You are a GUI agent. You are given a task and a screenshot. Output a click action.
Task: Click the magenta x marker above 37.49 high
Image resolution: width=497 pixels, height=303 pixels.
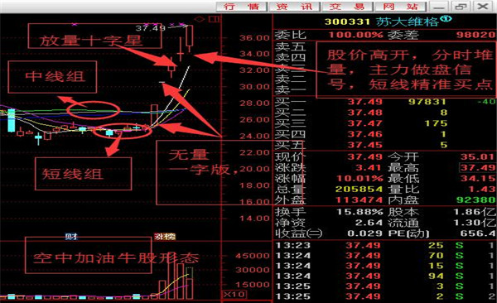182,24
